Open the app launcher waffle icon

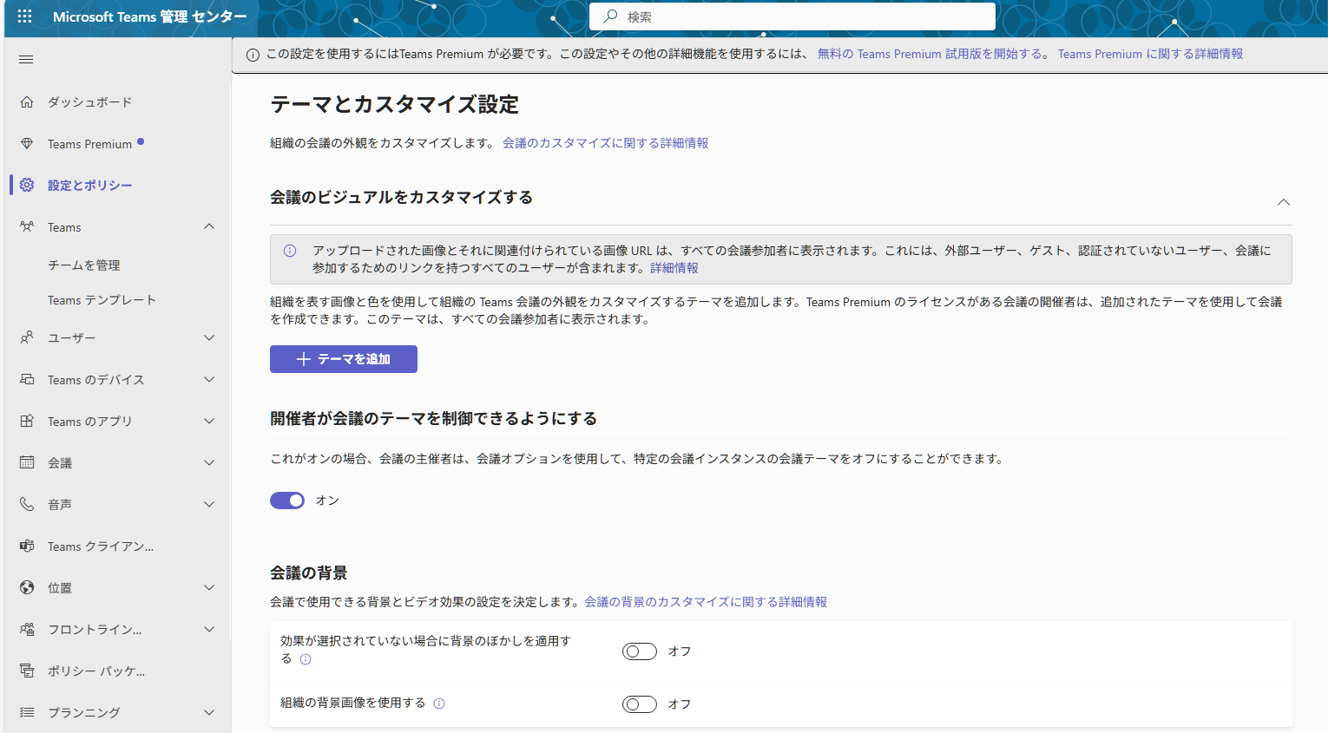click(x=24, y=16)
